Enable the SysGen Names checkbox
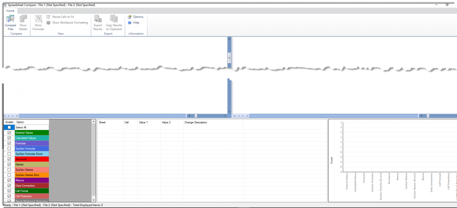Viewport: 457px width, 208px height. click(9, 170)
